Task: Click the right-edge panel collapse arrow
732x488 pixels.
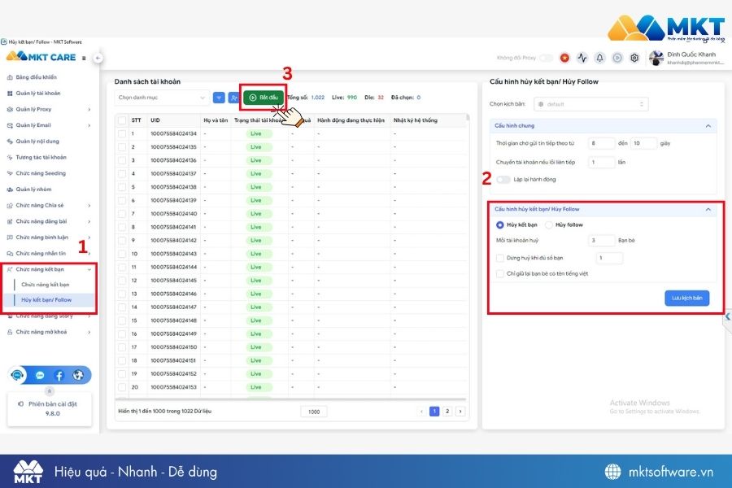Action: point(728,316)
